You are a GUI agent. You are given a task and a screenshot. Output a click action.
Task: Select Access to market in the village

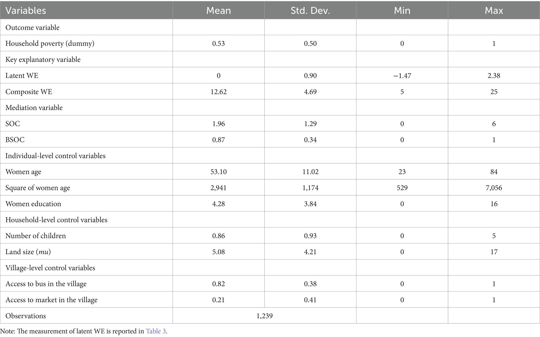coord(51,300)
